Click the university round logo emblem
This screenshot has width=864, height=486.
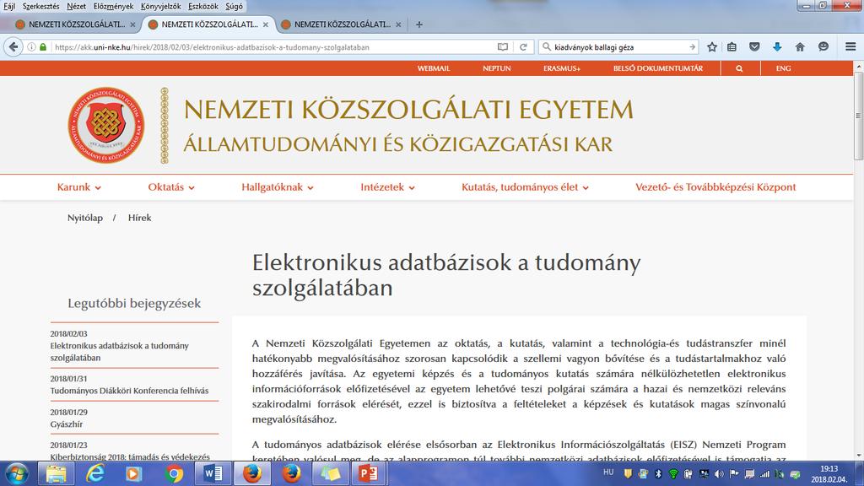pyautogui.click(x=106, y=125)
